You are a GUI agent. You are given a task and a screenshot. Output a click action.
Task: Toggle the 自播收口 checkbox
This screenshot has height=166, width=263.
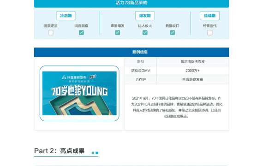pyautogui.click(x=172, y=33)
